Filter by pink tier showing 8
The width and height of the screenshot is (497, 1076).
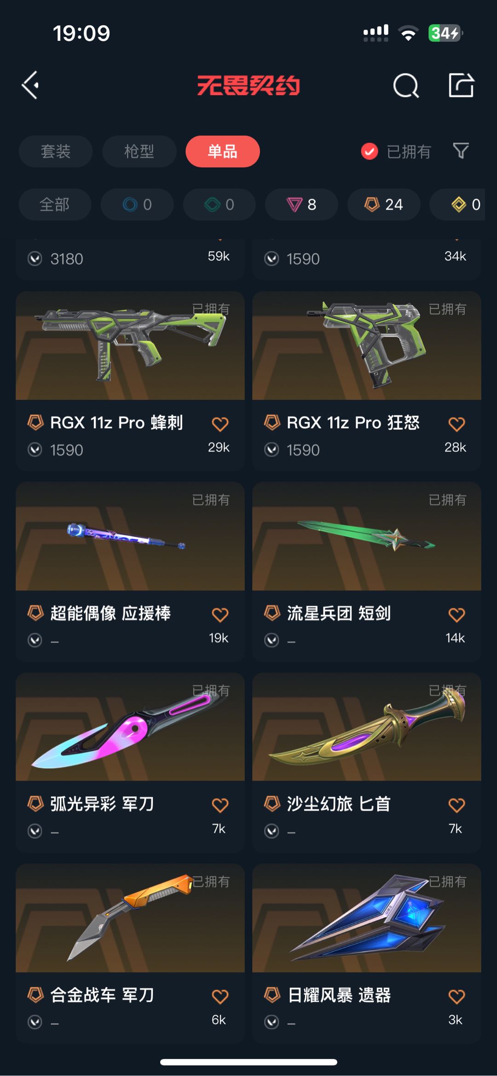tap(301, 204)
